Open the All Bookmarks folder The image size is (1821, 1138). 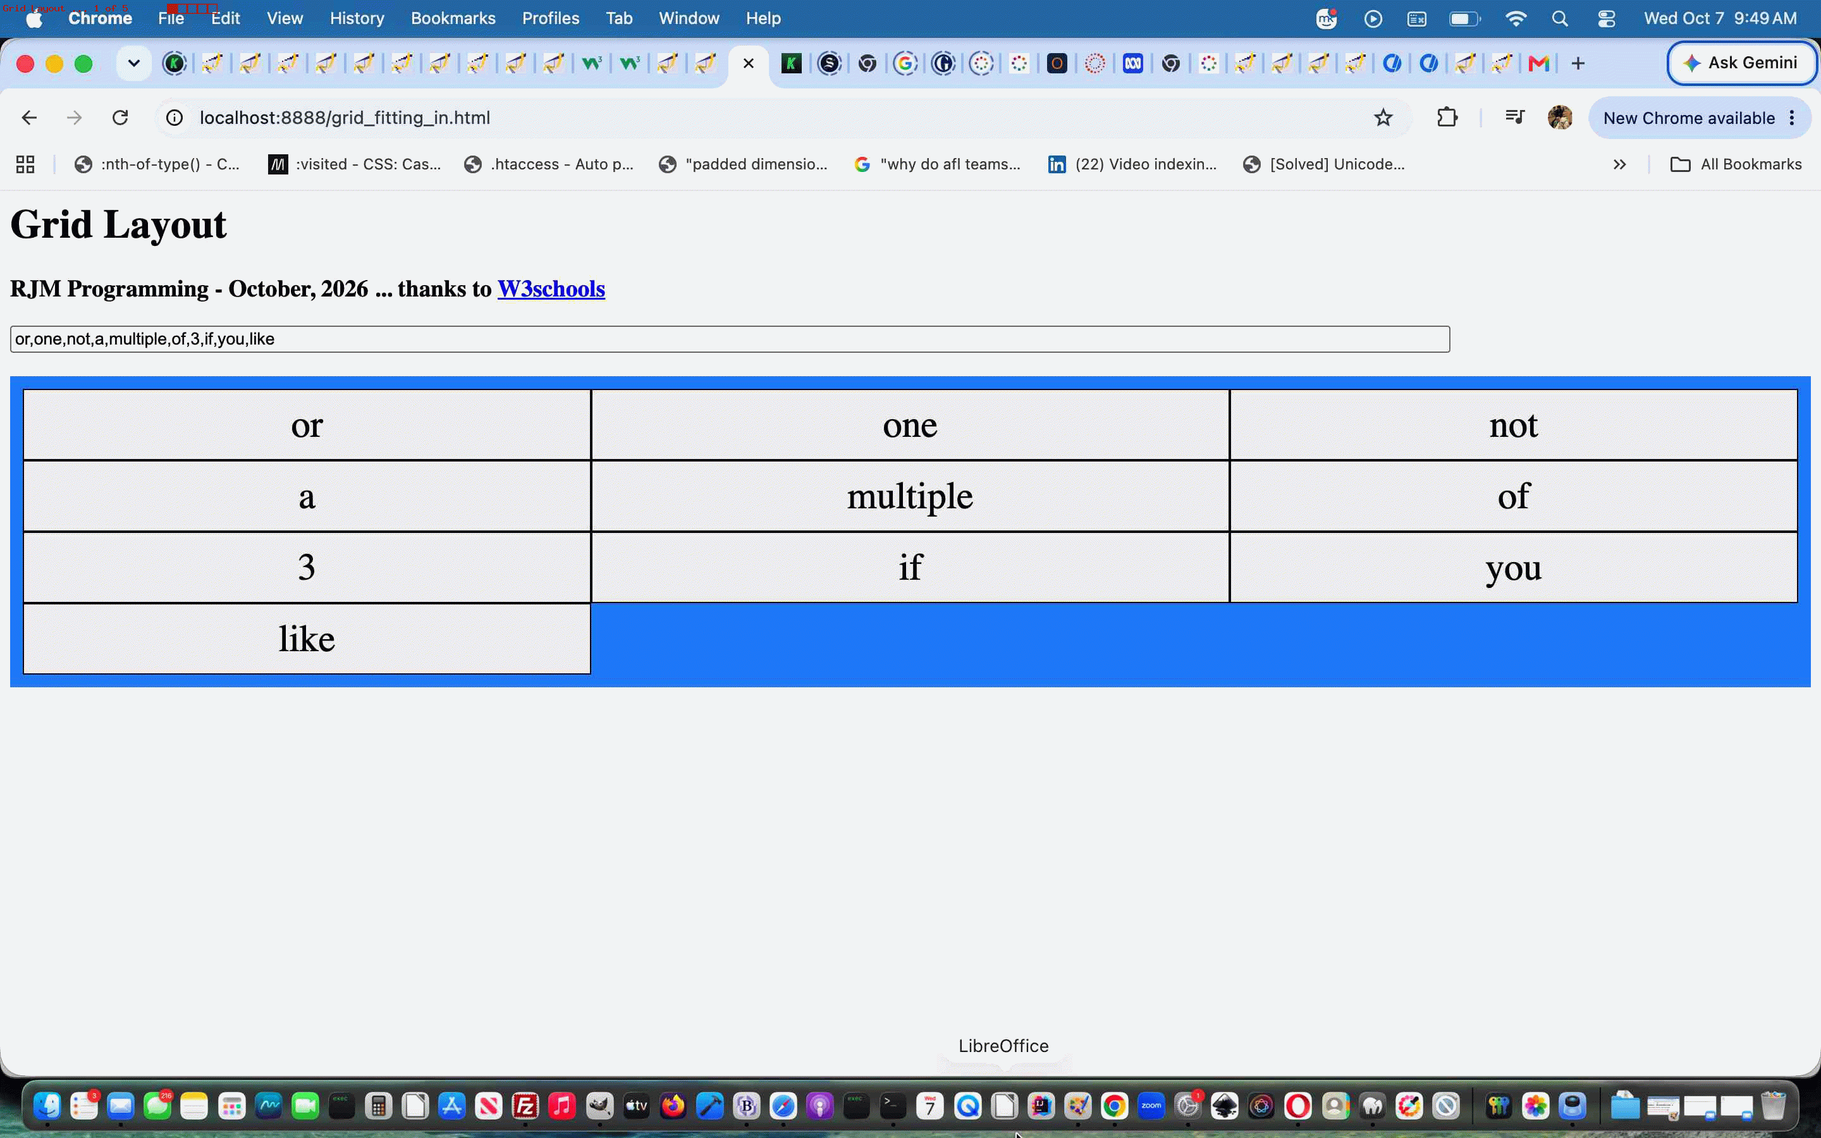(1736, 164)
